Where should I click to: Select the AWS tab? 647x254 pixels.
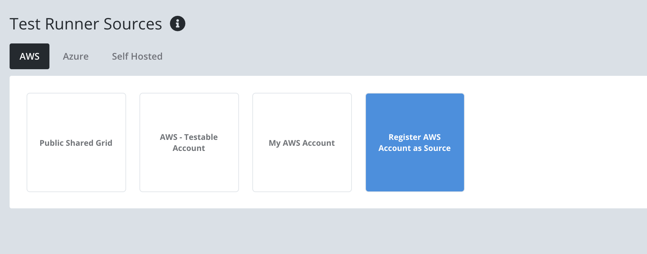point(30,56)
